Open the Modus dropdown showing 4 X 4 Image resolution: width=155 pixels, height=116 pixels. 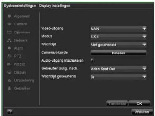click(x=118, y=37)
